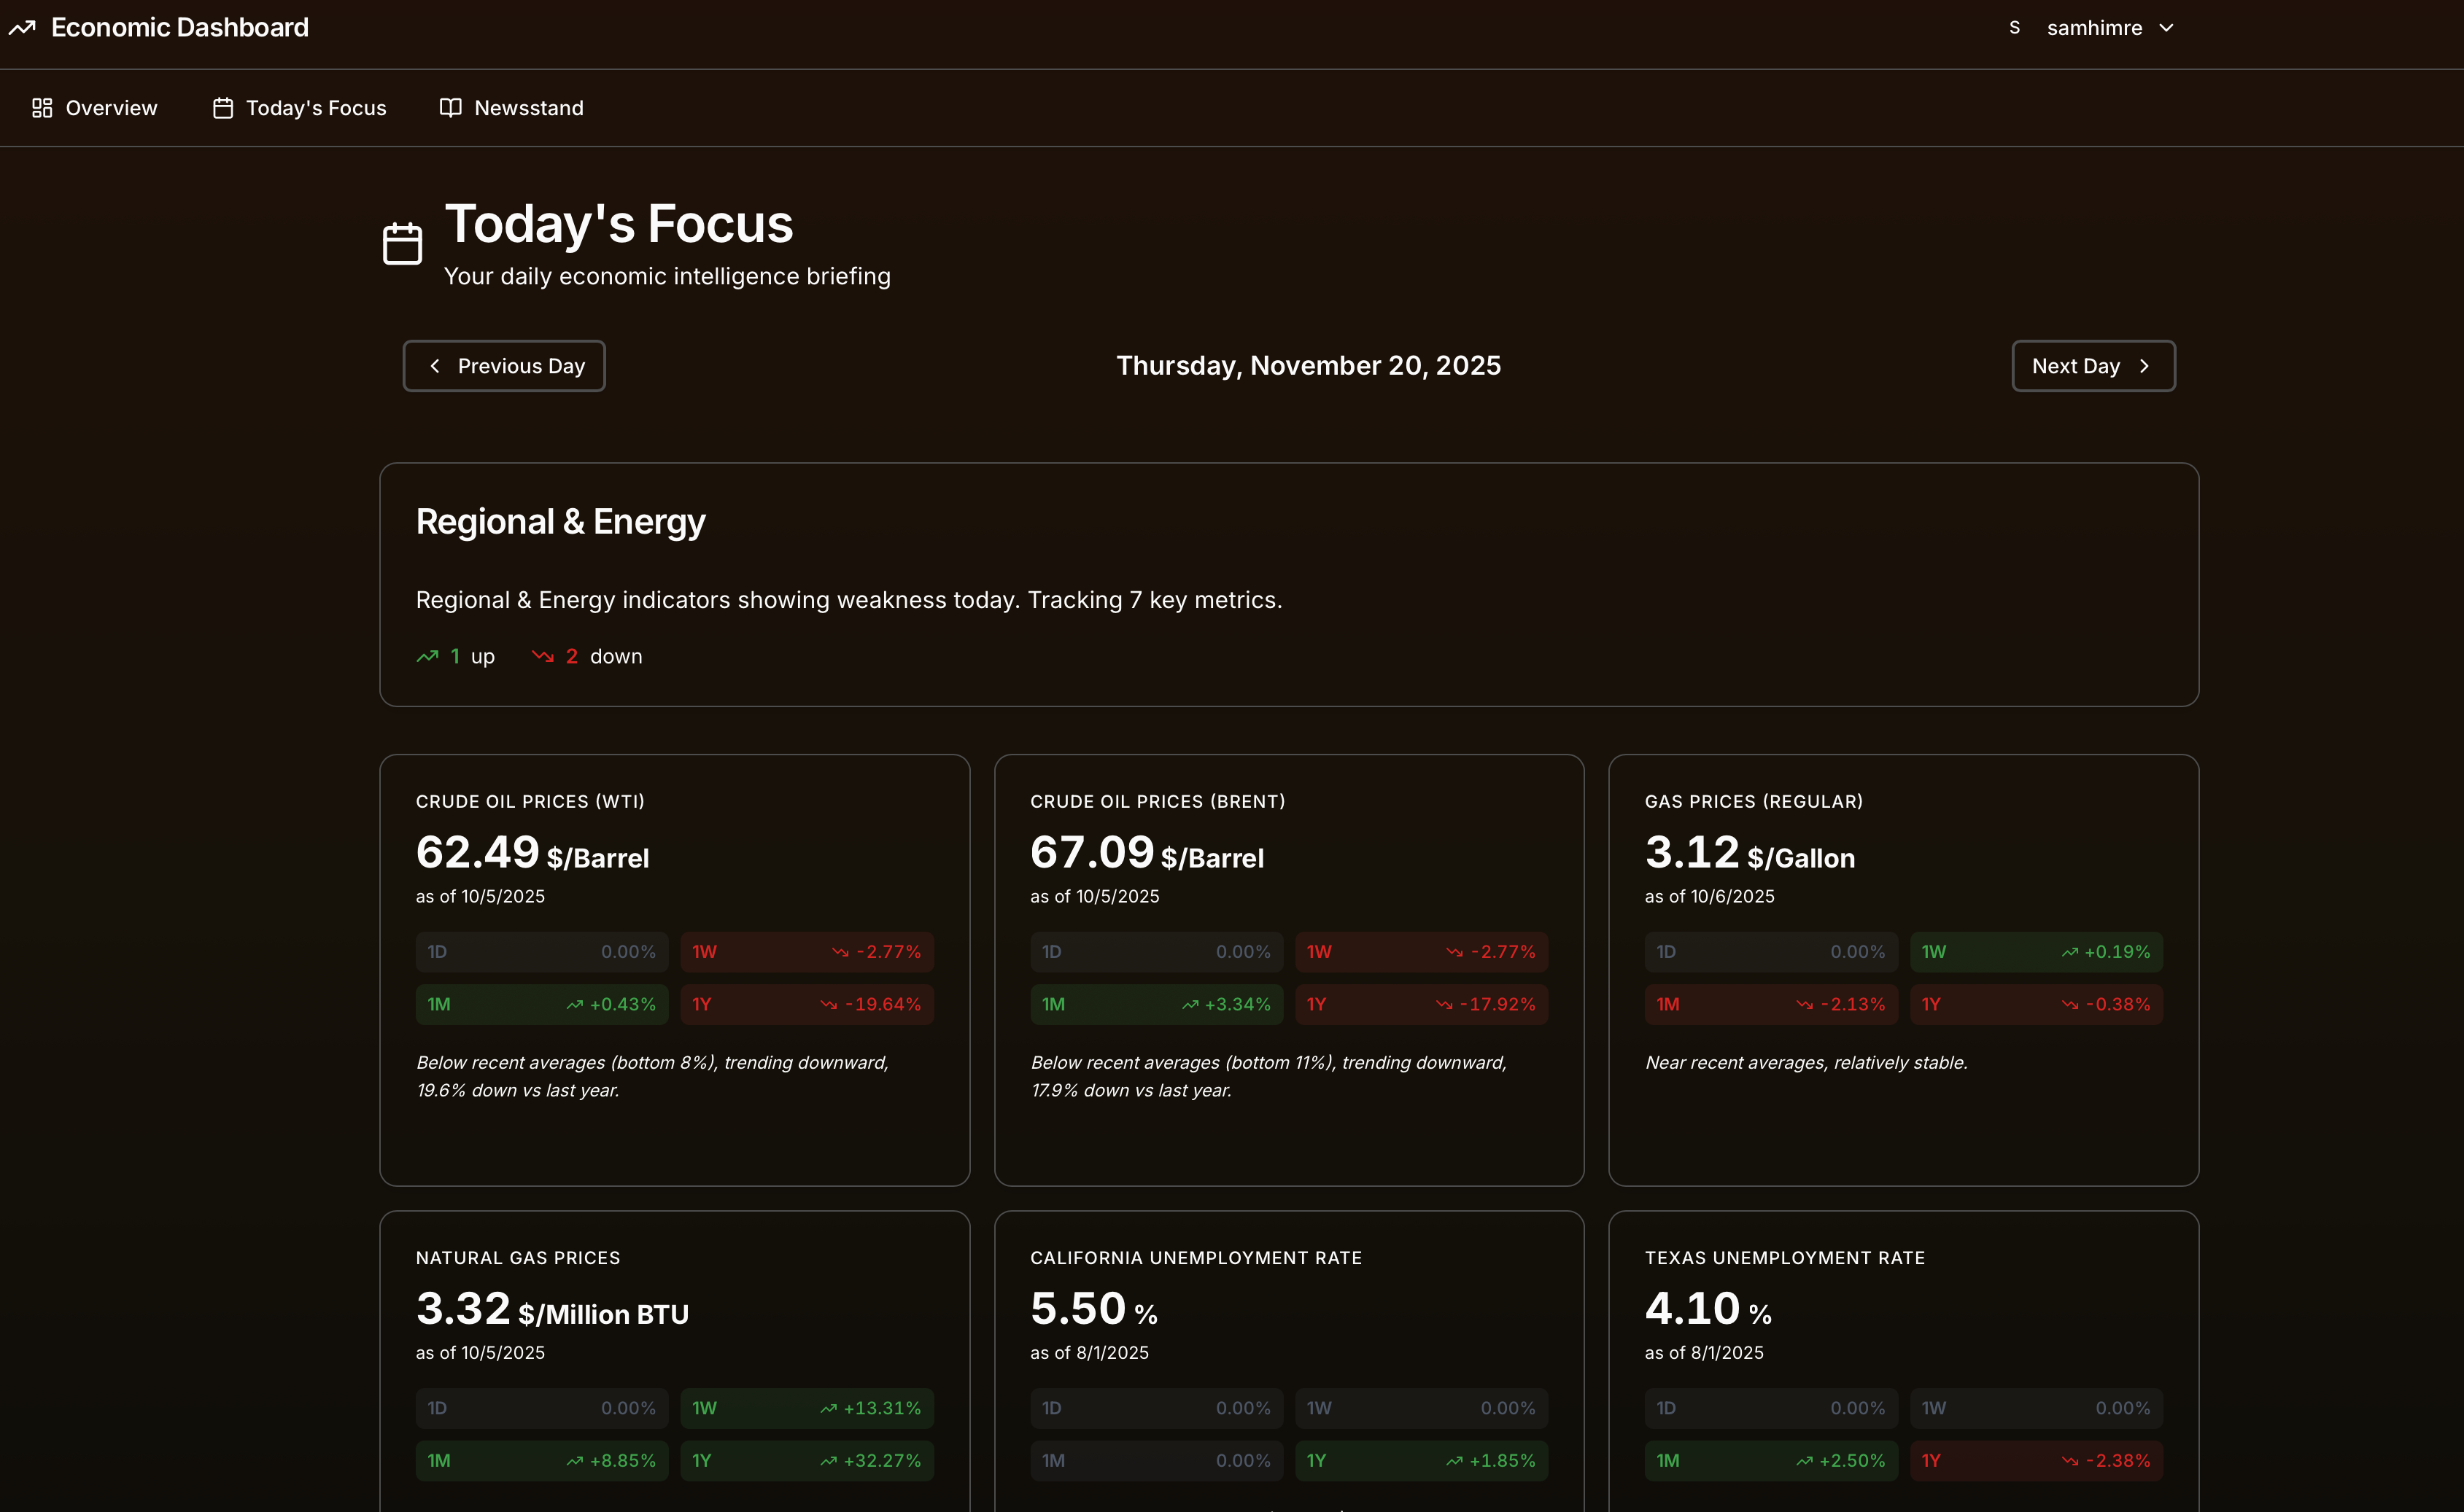
Task: Click the red down-trend arrow next to 2 down
Action: coord(543,656)
